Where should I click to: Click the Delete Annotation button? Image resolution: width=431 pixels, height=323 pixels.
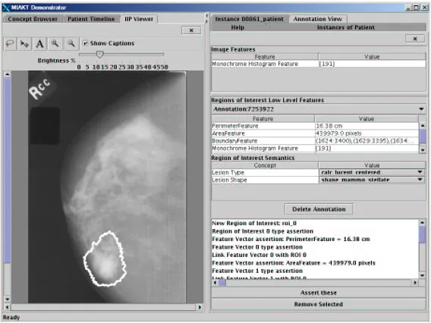click(x=319, y=209)
